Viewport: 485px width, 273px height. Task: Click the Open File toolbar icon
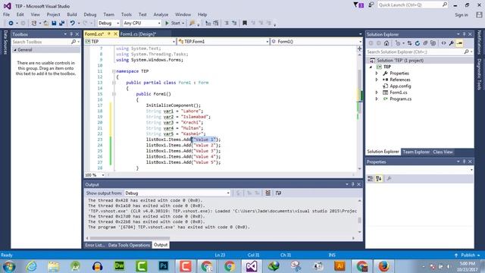(45, 24)
